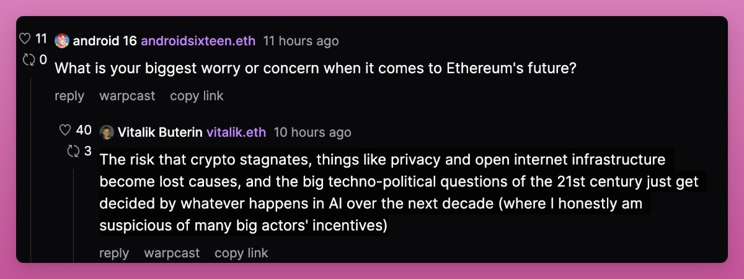
Task: Recast Vitalik Buterin's reply
Action: (73, 151)
